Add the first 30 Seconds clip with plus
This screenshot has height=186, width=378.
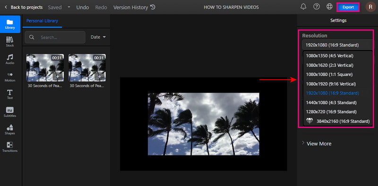coord(58,76)
